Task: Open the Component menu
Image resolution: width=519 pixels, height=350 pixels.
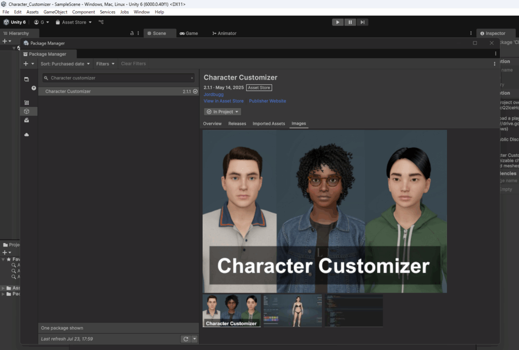Action: pyautogui.click(x=84, y=12)
